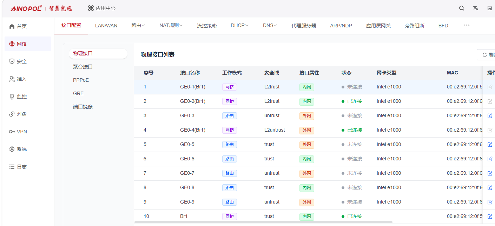Screen dimensions: 495x226
Task: Expand the DHCP dropdown tab
Action: coord(240,26)
